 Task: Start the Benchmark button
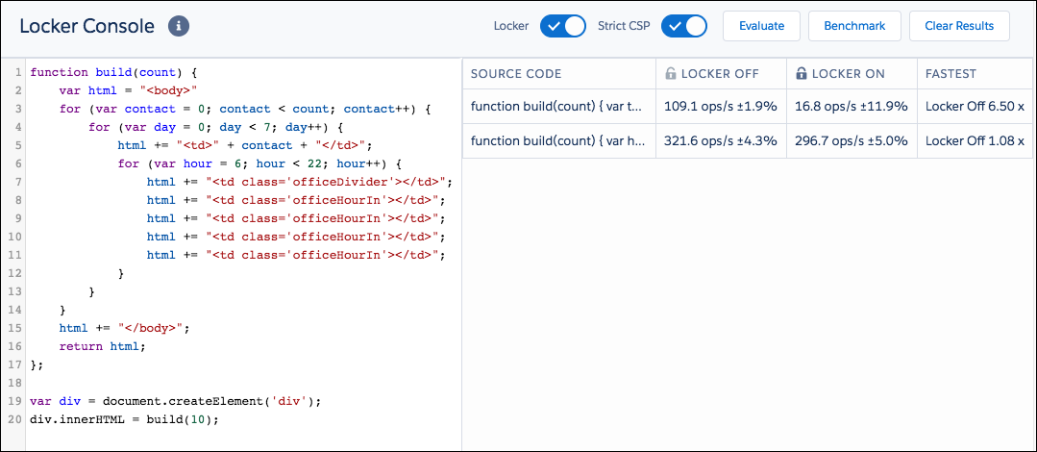854,26
